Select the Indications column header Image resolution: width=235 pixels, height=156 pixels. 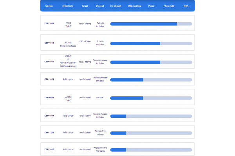68,6
